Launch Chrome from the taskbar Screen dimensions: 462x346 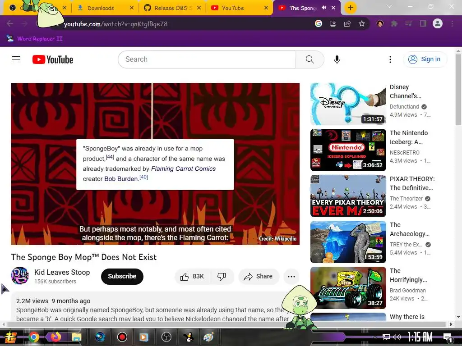pyautogui.click(x=34, y=337)
